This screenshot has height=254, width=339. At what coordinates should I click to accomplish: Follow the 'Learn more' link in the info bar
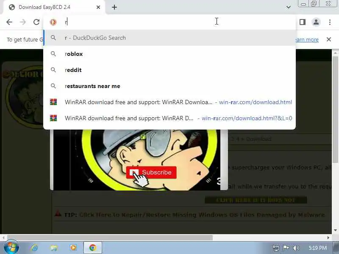point(307,40)
